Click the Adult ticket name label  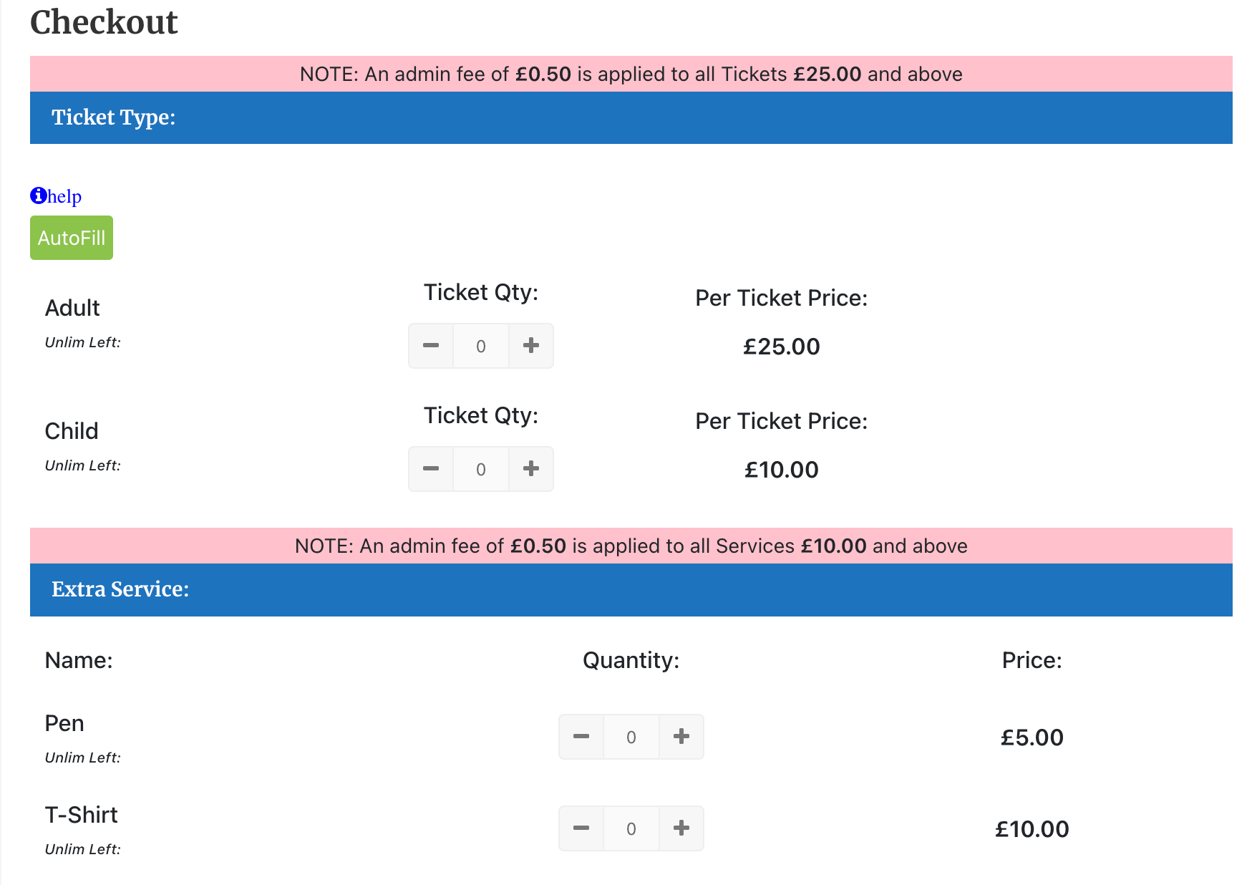[x=72, y=308]
